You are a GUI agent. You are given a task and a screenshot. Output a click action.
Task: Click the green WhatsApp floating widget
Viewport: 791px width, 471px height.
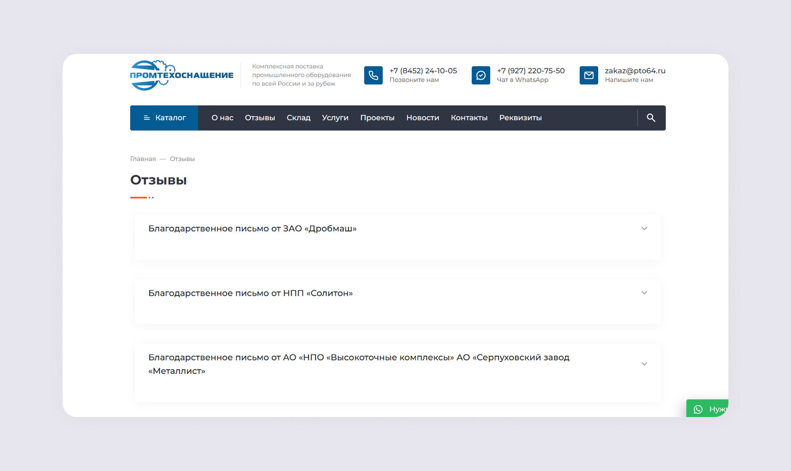(x=708, y=409)
